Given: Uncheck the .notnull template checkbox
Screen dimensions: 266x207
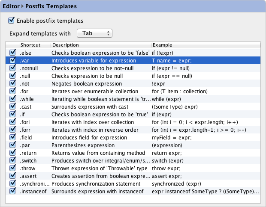Looking at the screenshot, I should coord(12,68).
